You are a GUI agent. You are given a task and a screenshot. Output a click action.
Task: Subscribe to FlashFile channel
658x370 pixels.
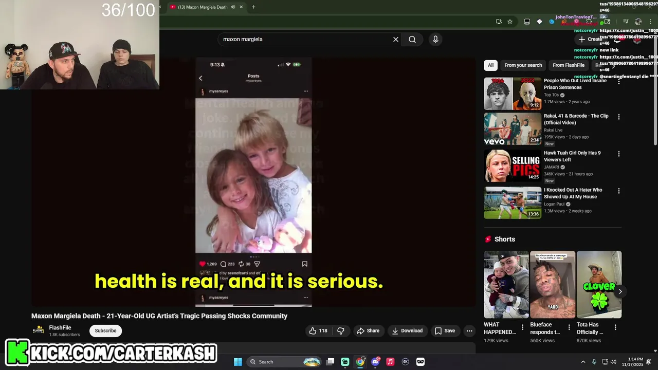coord(105,330)
